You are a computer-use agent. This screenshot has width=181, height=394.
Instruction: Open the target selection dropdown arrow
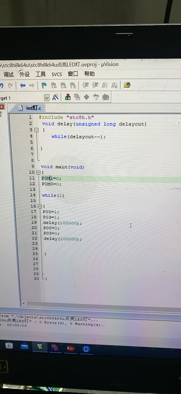pyautogui.click(x=47, y=97)
